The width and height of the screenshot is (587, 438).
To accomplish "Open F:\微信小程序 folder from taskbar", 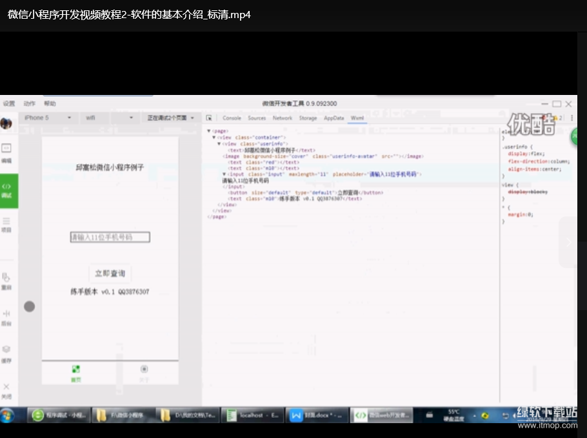I will tap(123, 415).
